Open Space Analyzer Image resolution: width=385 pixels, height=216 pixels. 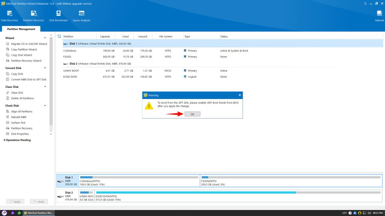(82, 16)
